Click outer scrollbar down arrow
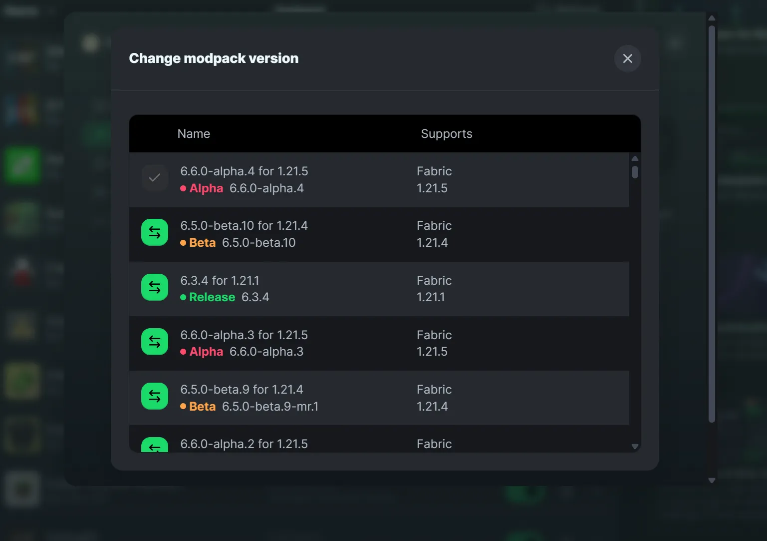This screenshot has width=767, height=541. click(712, 481)
